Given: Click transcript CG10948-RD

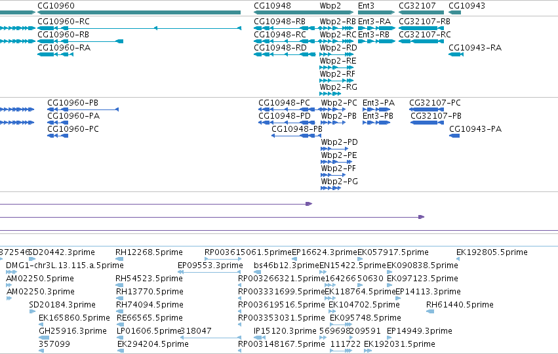Looking at the screenshot, I should pyautogui.click(x=280, y=48).
